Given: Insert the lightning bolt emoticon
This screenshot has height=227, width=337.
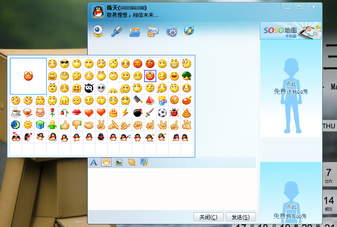Looking at the screenshot, I should tap(126, 112).
